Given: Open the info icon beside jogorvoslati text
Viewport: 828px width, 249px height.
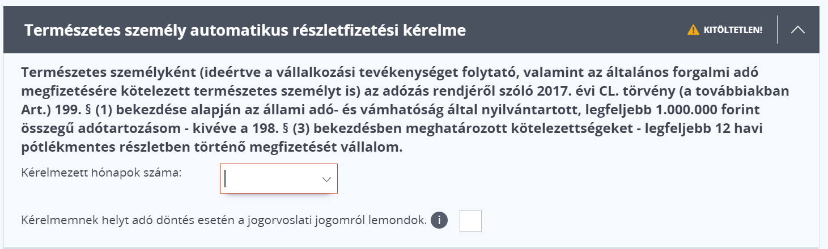Looking at the screenshot, I should [x=439, y=220].
